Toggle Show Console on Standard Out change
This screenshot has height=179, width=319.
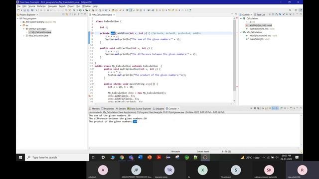(273, 108)
